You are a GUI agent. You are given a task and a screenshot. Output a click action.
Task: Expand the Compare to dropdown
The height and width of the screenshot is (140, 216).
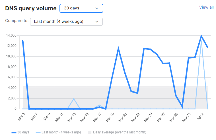tap(66, 22)
